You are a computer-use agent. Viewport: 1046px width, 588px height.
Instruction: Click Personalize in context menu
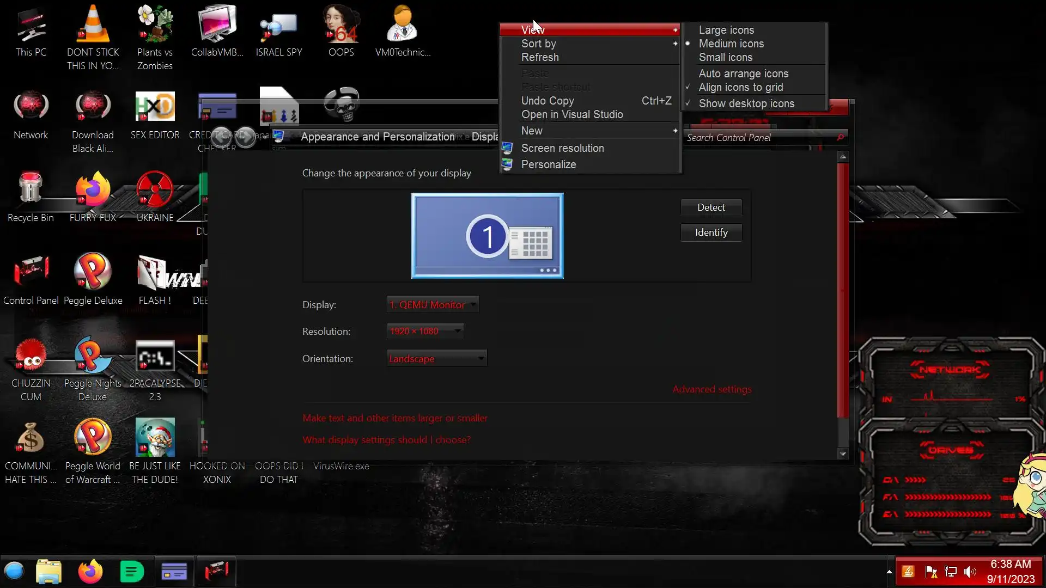click(x=548, y=164)
